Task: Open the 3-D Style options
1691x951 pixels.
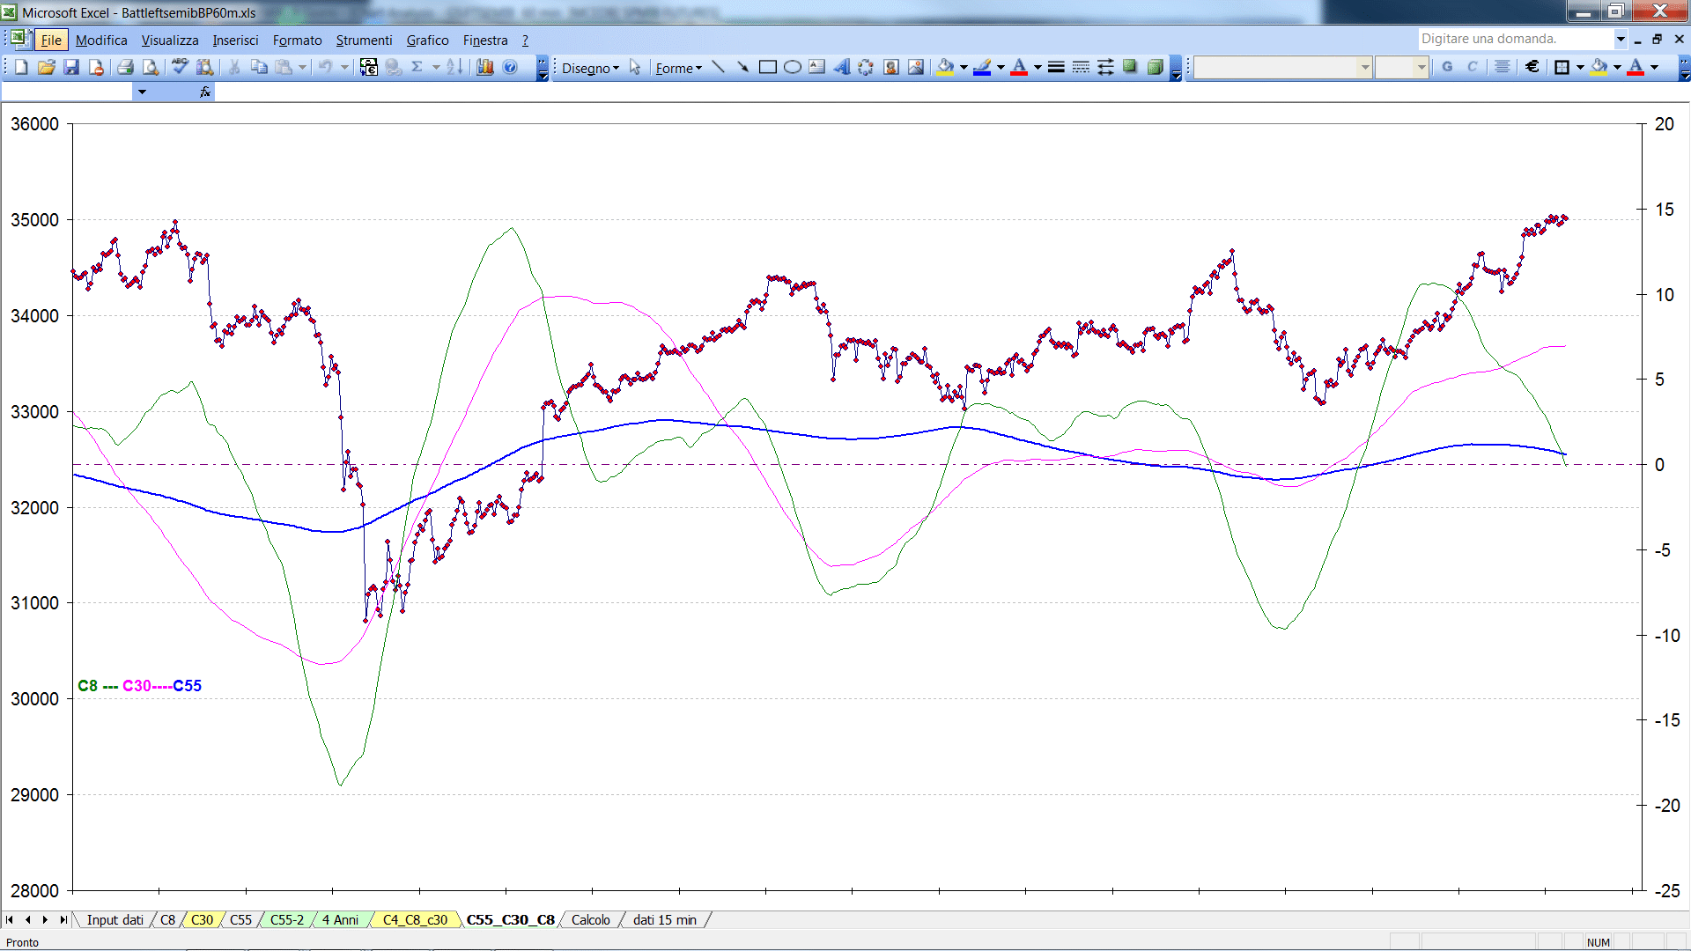Action: (x=1155, y=68)
